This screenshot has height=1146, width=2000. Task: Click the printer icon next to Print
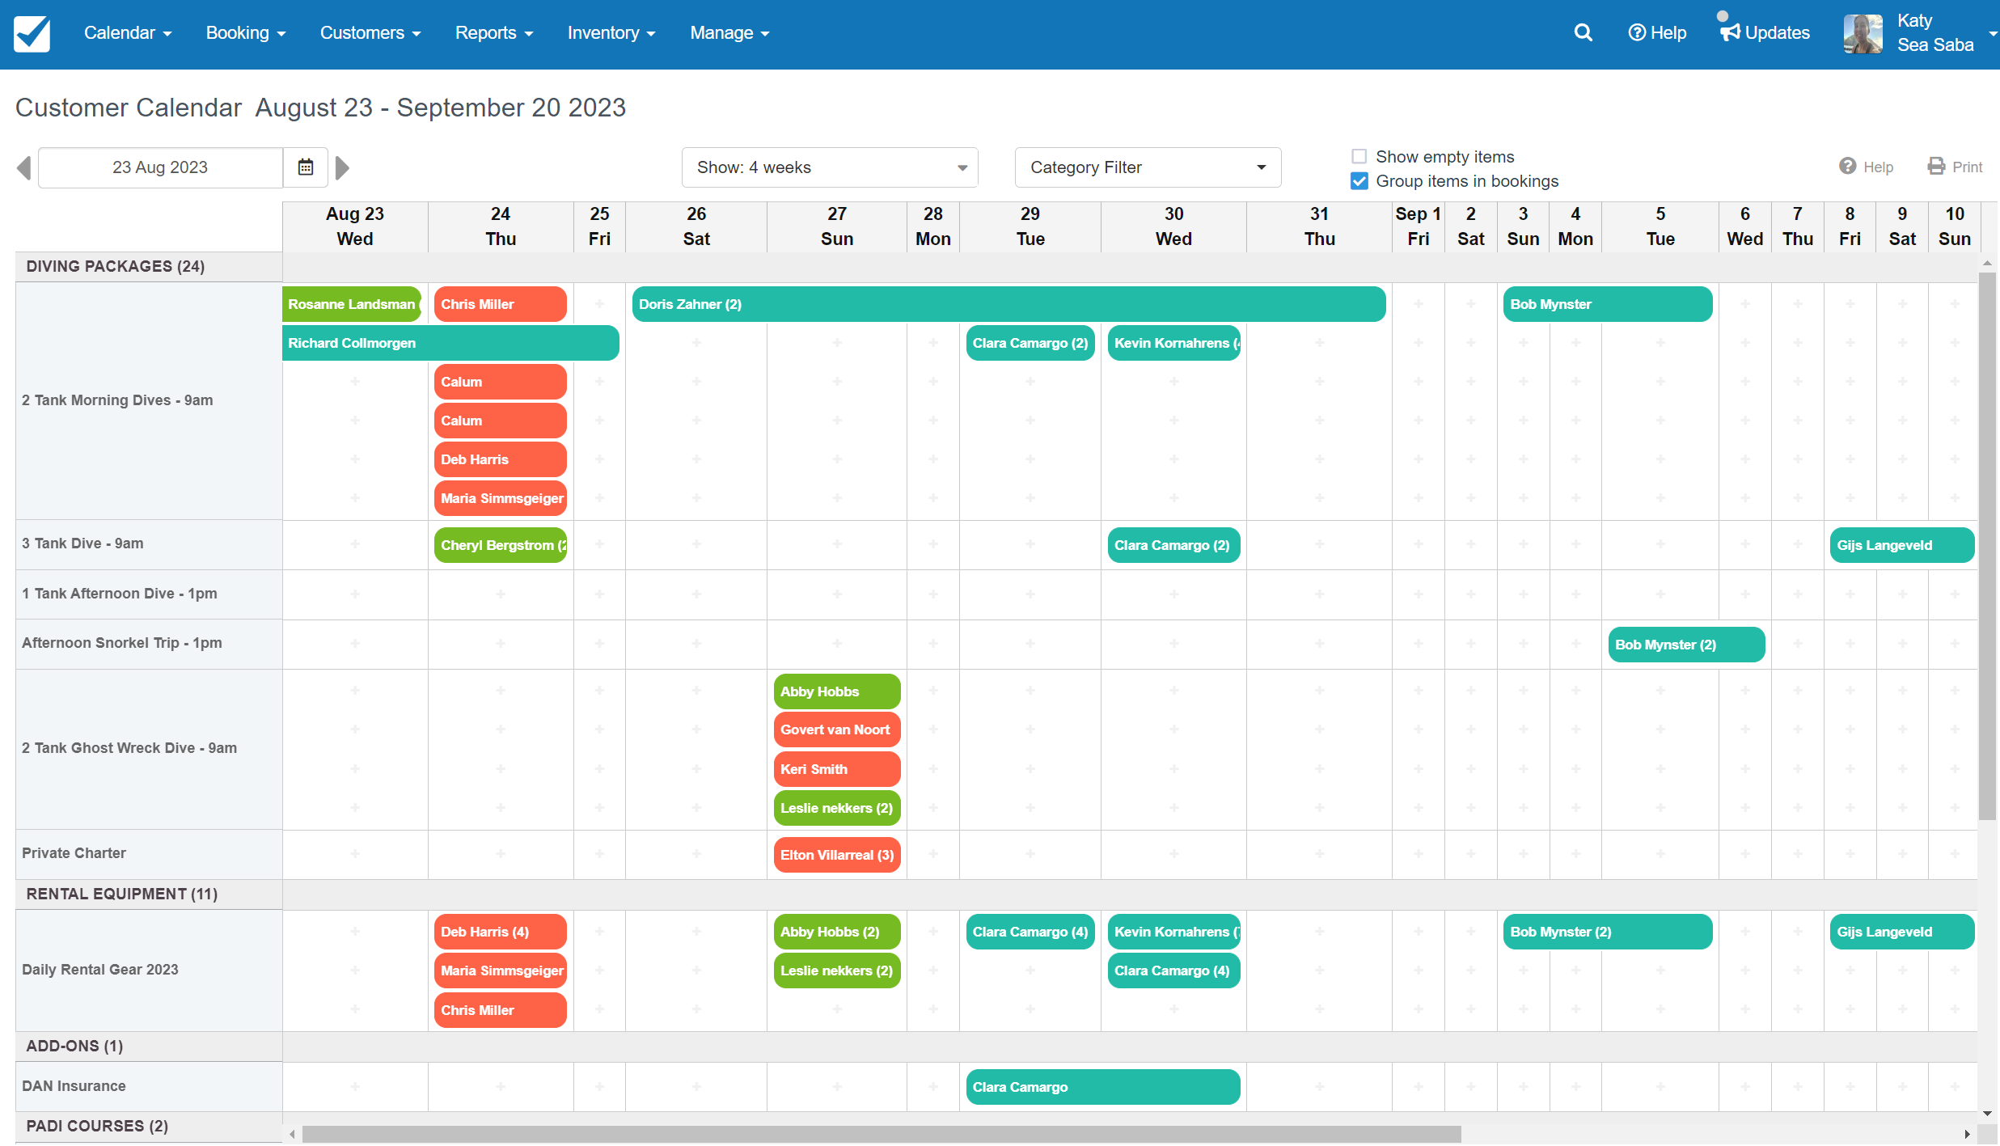coord(1936,167)
